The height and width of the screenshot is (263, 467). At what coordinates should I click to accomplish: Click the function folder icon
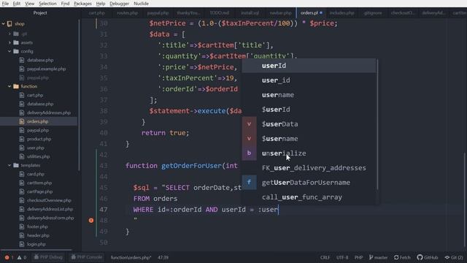click(x=16, y=86)
